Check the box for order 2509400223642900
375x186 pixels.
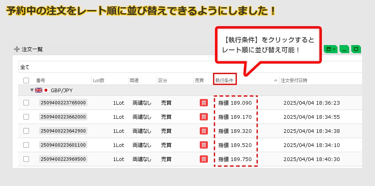[26, 131]
